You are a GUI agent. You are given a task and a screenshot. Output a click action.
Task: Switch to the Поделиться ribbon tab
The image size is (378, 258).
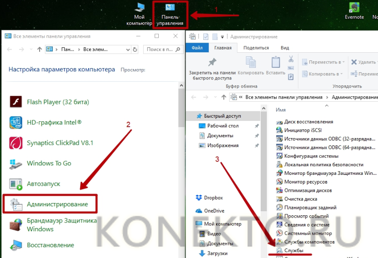(256, 48)
